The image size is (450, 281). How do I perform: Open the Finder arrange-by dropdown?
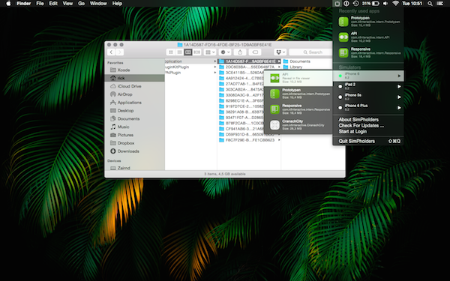(210, 52)
